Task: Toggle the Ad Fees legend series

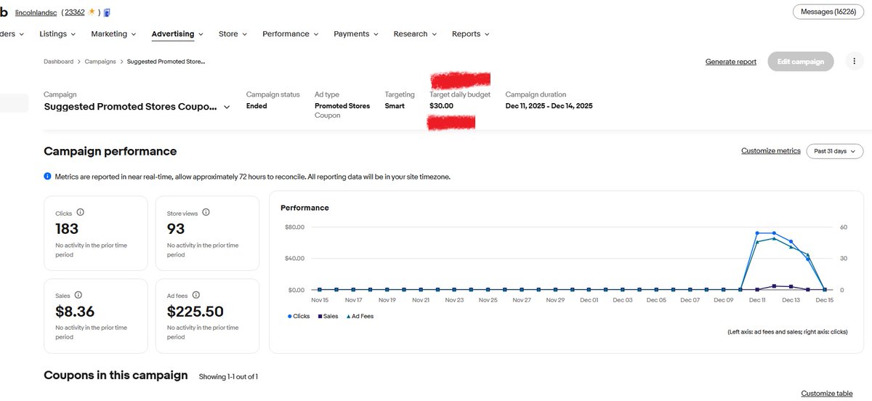Action: 360,316
